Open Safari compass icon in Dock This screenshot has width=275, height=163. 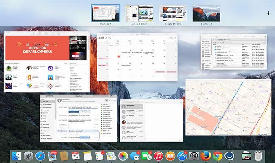pos(40,156)
